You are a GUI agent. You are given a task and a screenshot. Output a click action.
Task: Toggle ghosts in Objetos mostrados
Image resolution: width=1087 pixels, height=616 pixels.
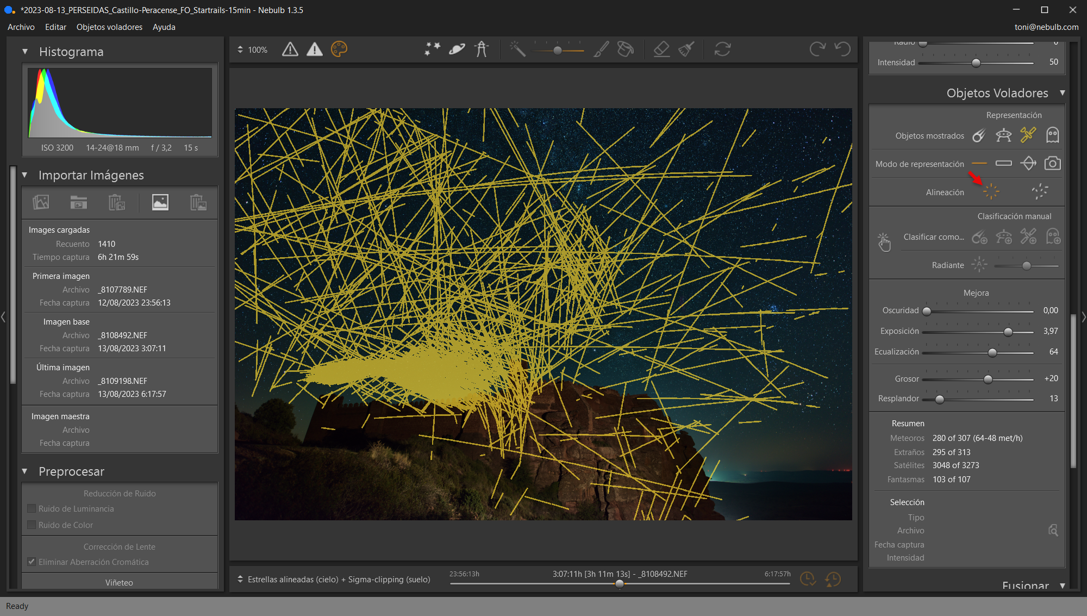point(1053,135)
